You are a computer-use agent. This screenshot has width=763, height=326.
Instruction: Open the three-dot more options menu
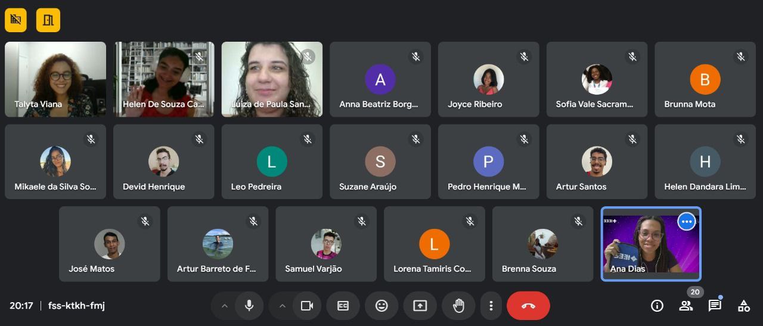[x=491, y=306]
